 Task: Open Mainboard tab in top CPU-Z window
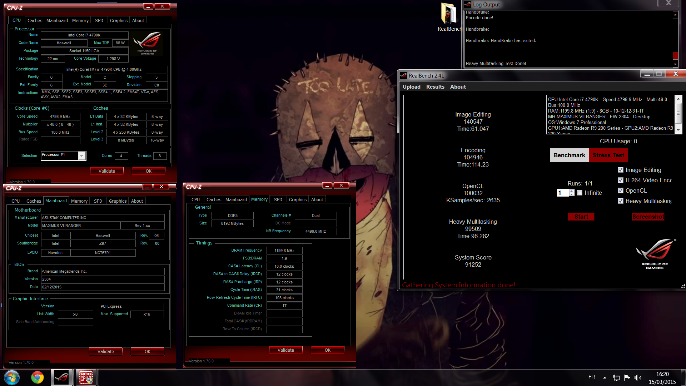pos(57,20)
